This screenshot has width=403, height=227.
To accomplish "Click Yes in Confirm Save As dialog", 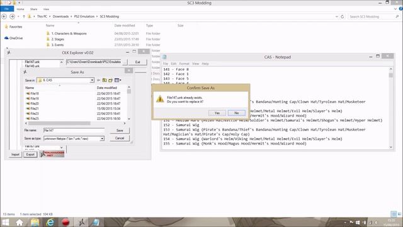I will [217, 113].
